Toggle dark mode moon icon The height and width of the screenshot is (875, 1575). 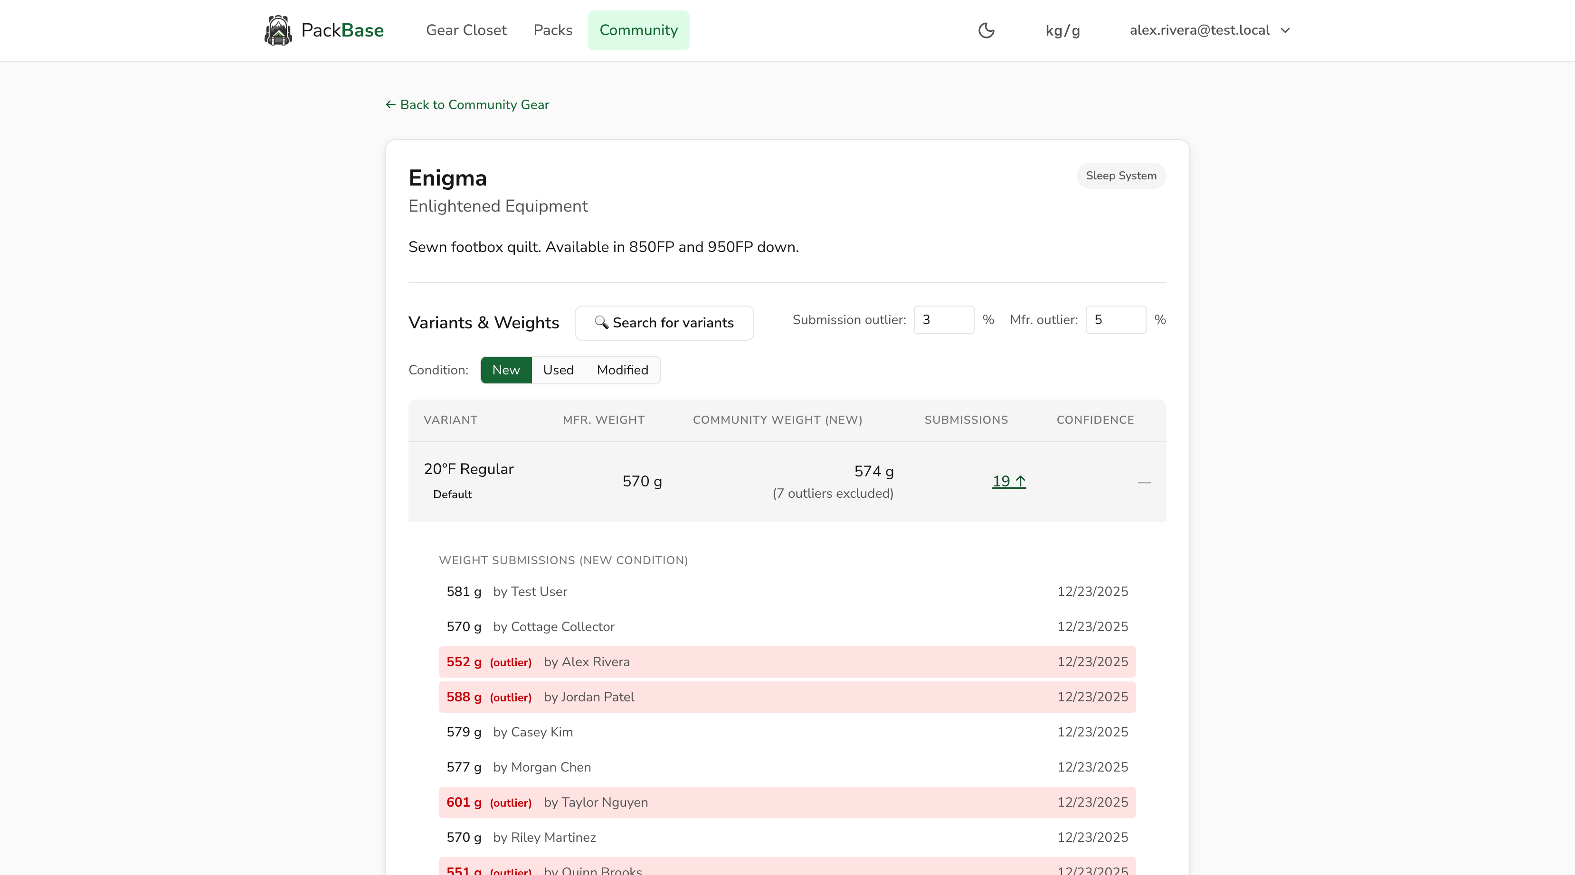986,30
